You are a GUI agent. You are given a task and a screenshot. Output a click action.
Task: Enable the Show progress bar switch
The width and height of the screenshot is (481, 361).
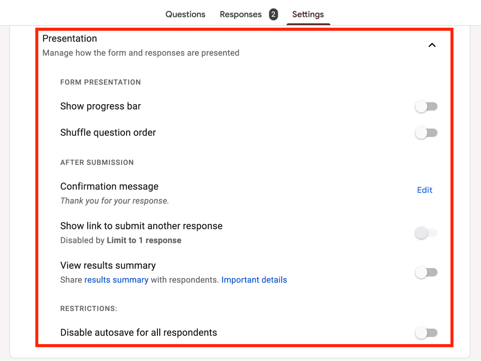pos(426,106)
